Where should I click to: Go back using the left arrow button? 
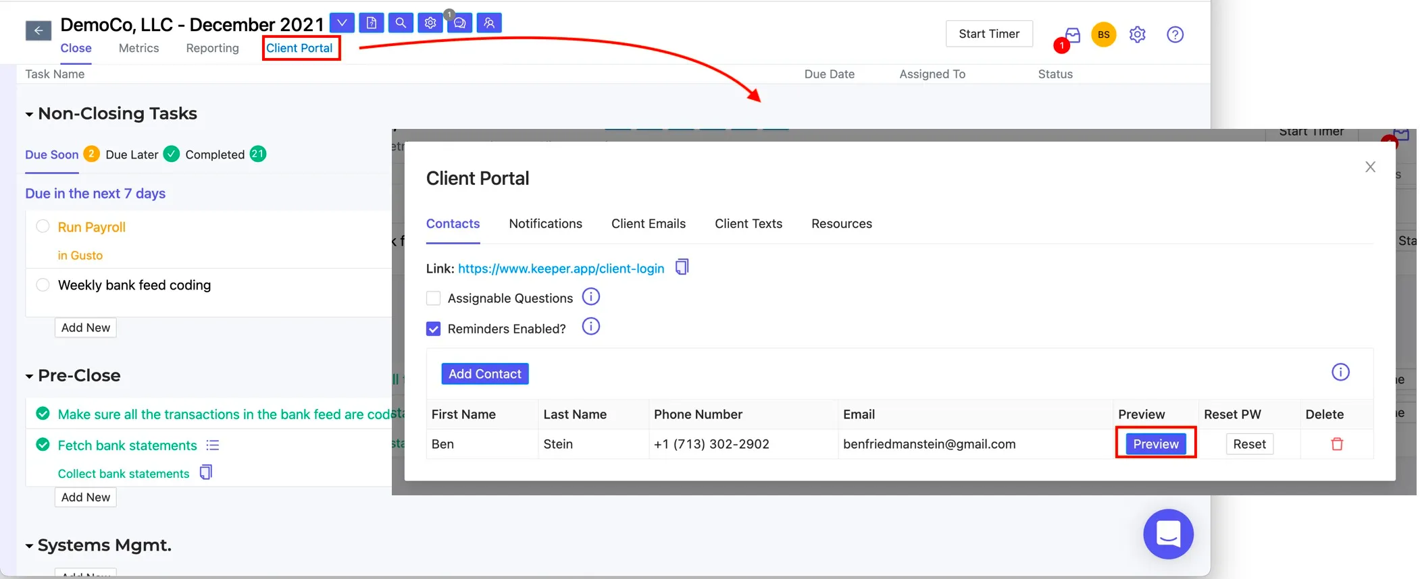tap(39, 30)
